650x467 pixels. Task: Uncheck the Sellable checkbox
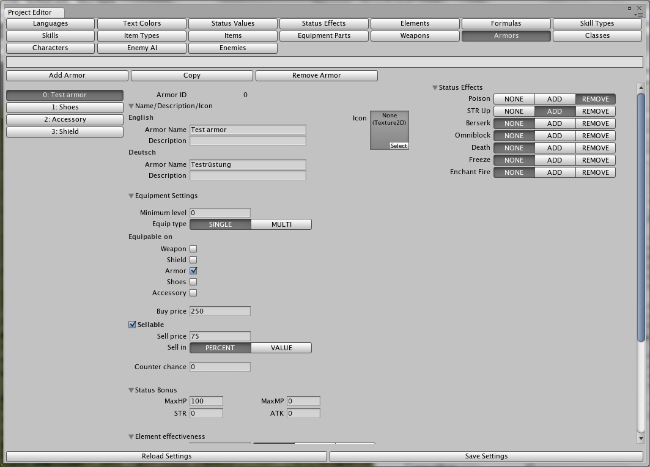tap(132, 325)
